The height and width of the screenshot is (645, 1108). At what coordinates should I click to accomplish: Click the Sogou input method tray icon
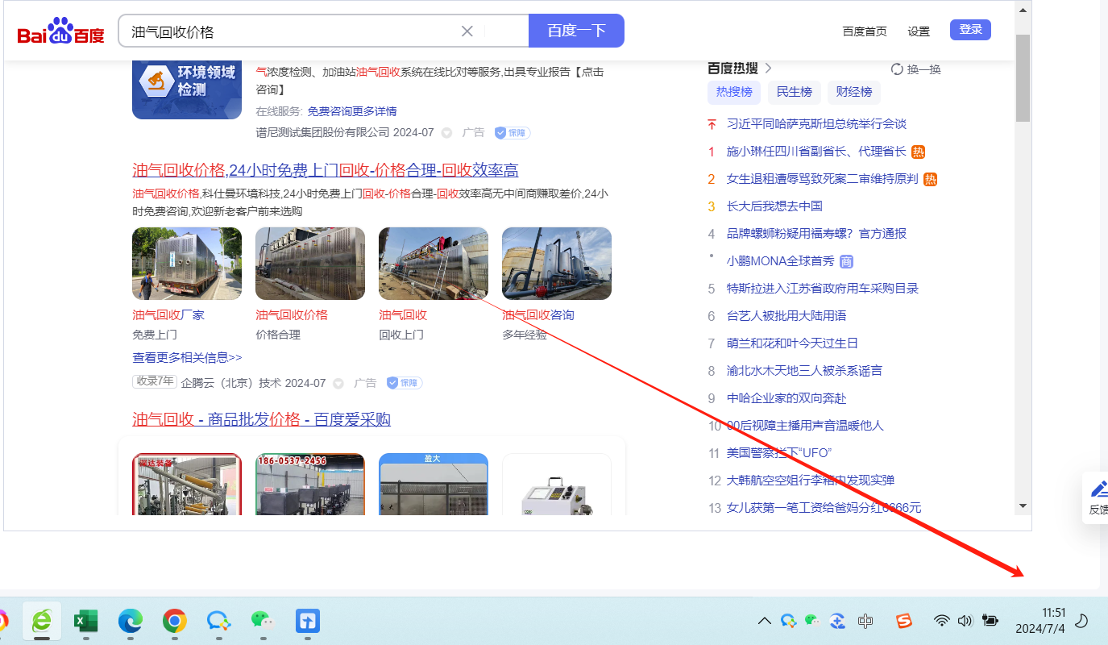point(904,620)
